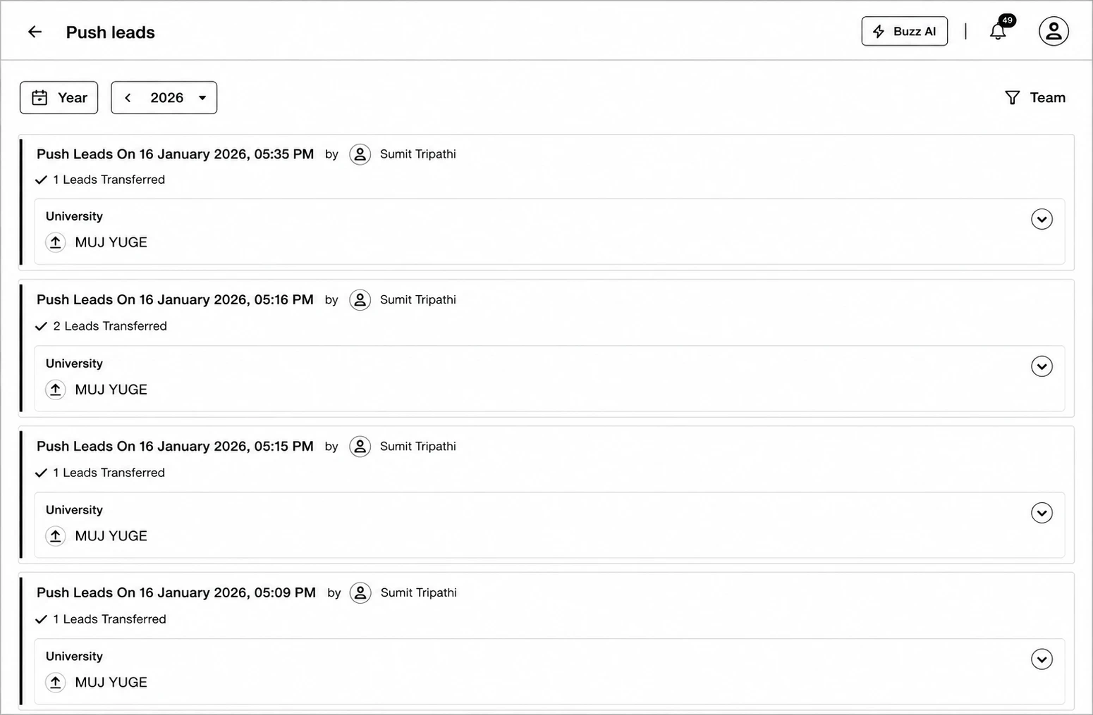The image size is (1093, 715).
Task: Click '2 Leads Transferred' text
Action: pyautogui.click(x=110, y=326)
